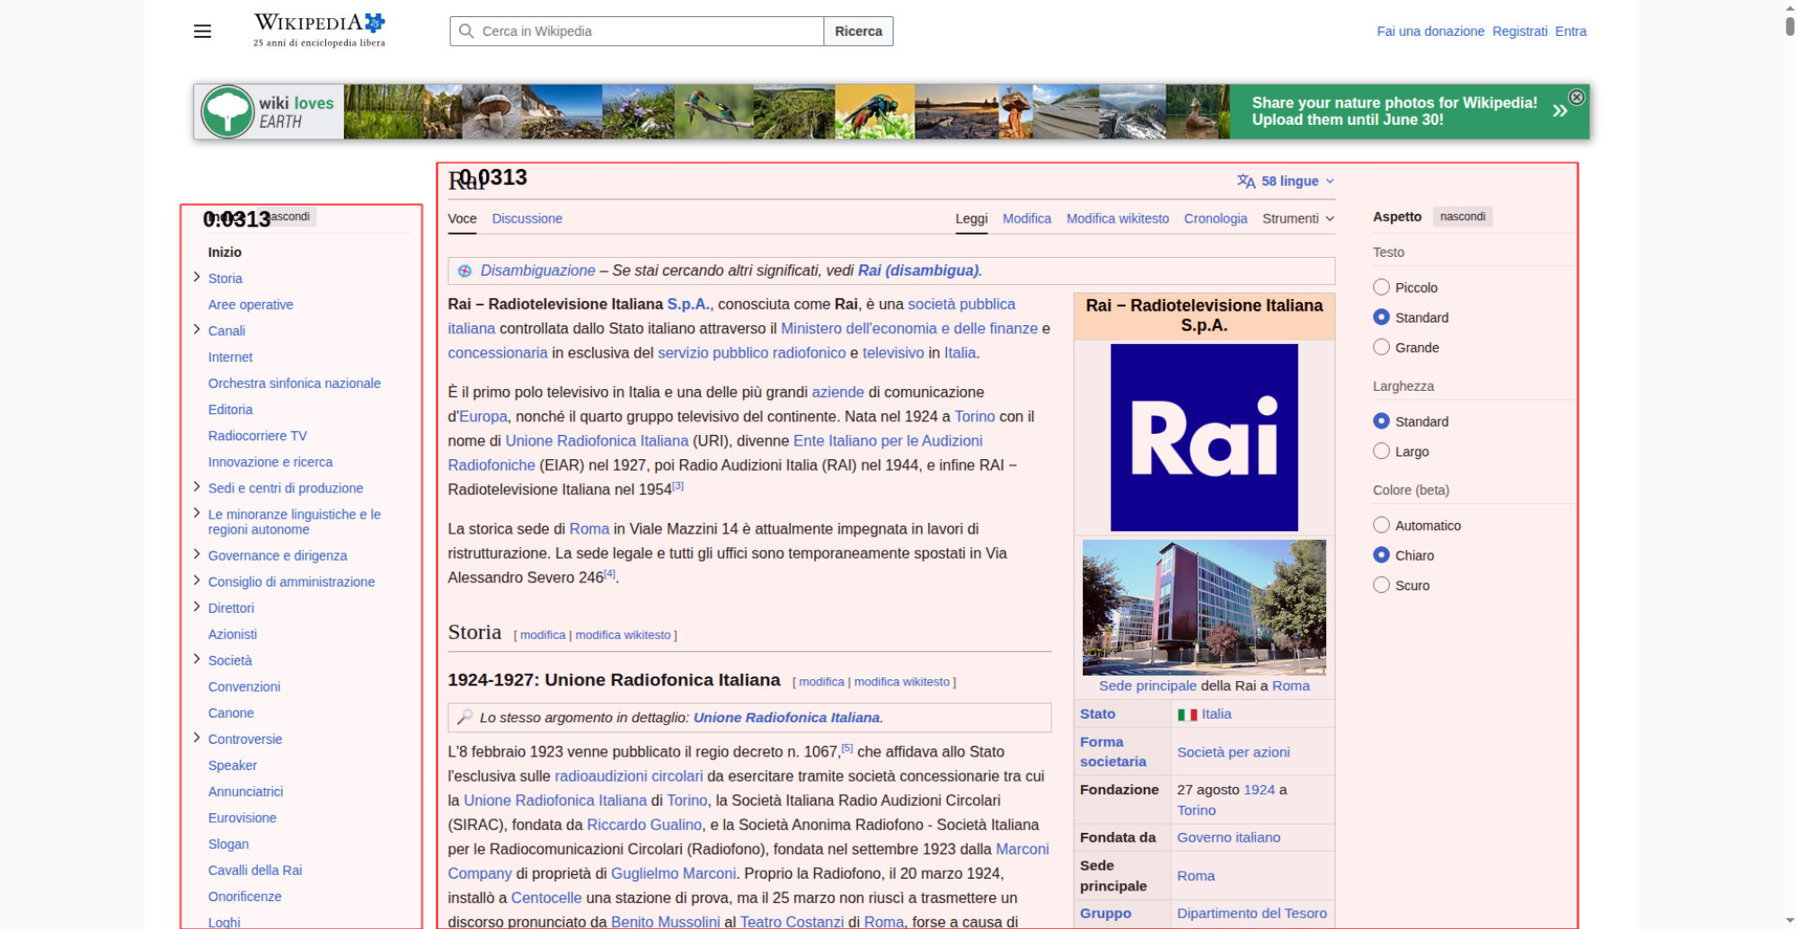Expand the Controversie contents entry
Screen dimensions: 1797x929
[x=197, y=739]
